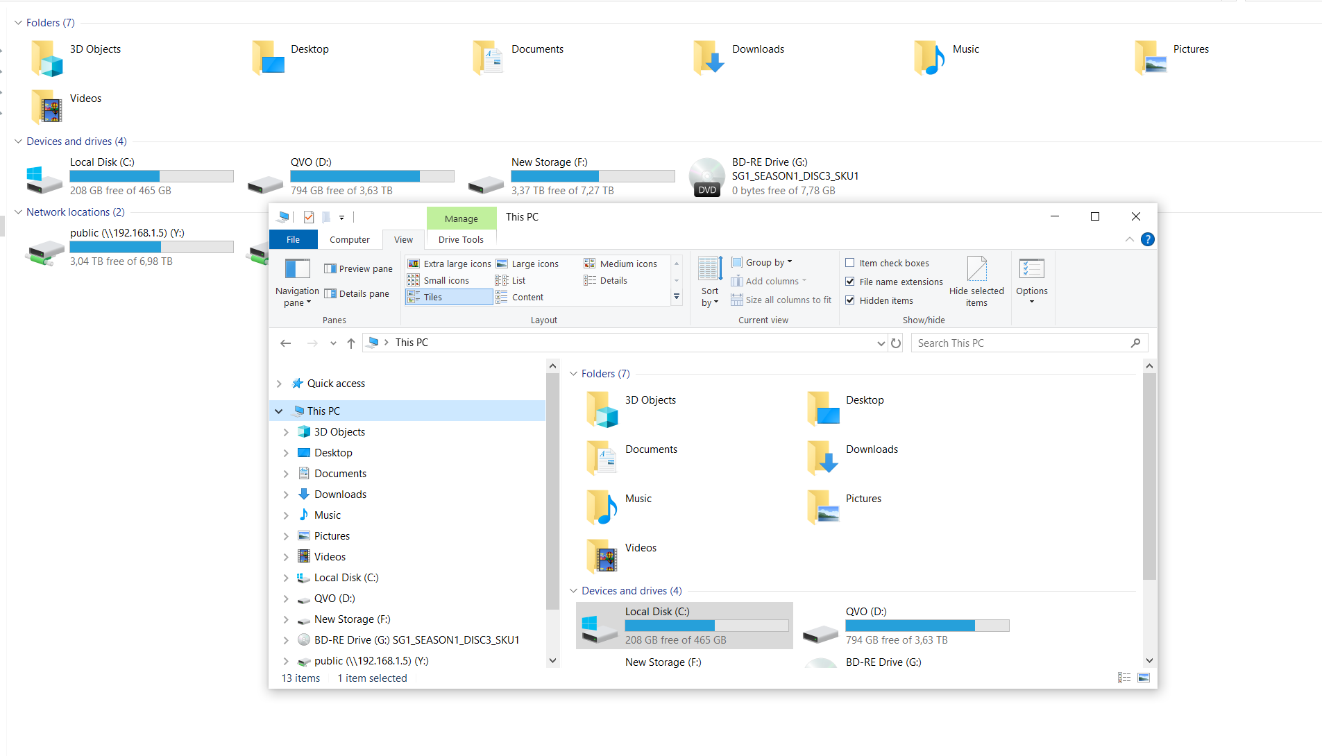
Task: Open the Add columns dropdown
Action: pos(768,282)
